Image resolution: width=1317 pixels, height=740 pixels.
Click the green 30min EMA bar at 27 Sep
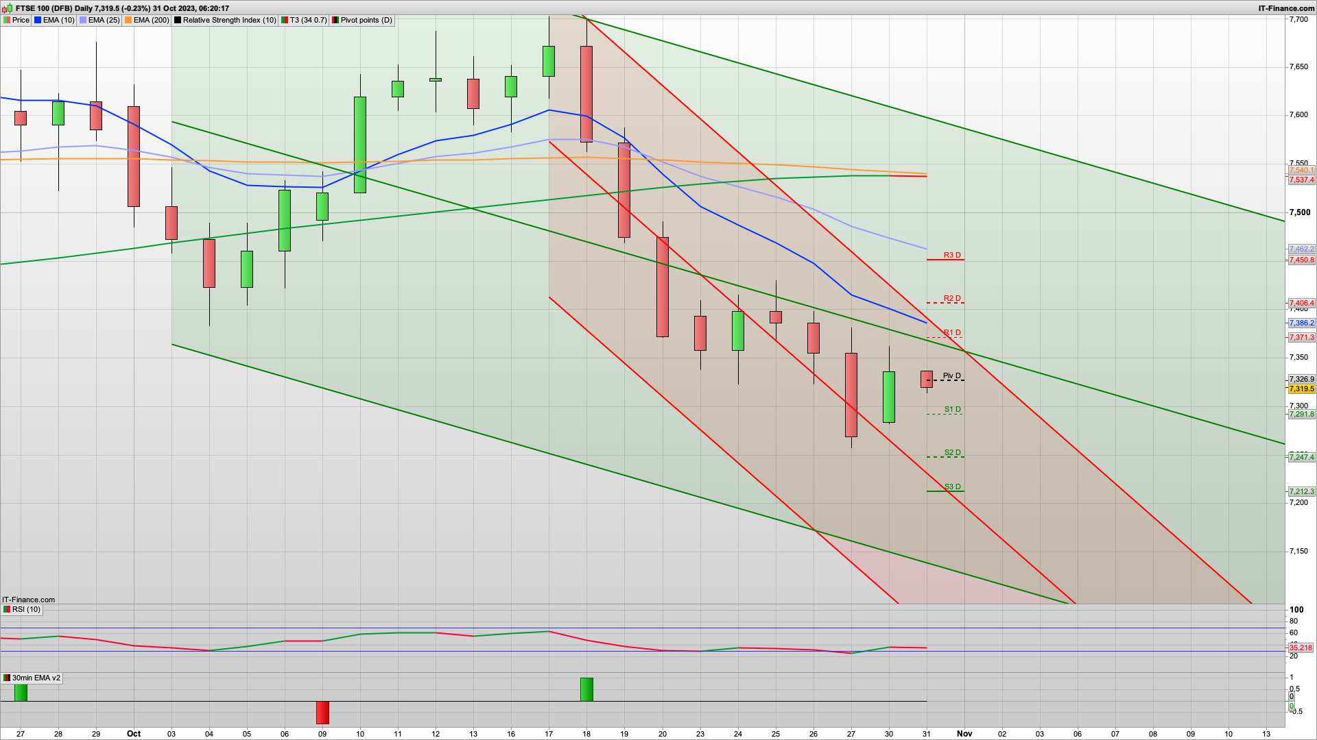(21, 692)
